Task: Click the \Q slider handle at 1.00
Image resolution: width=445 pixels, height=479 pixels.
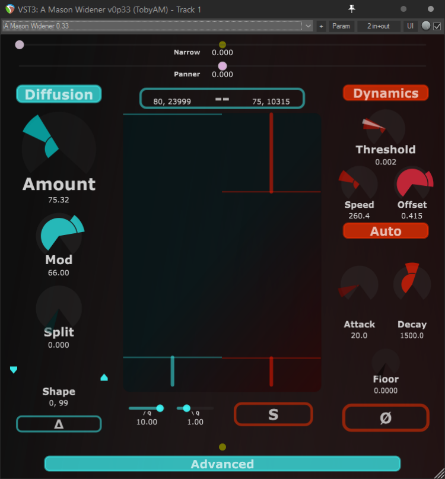Action: [187, 408]
